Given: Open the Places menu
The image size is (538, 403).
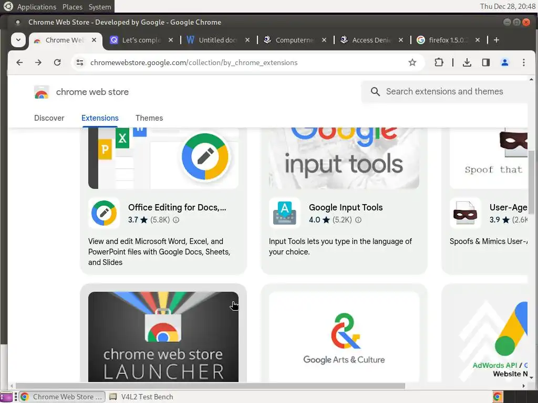Looking at the screenshot, I should 73,7.
